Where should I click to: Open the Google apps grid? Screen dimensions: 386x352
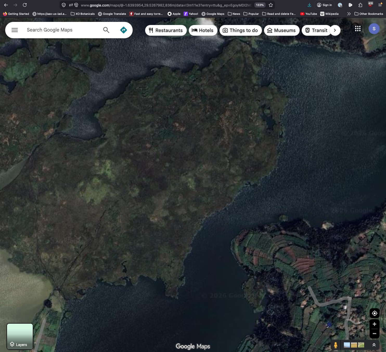[x=358, y=29]
